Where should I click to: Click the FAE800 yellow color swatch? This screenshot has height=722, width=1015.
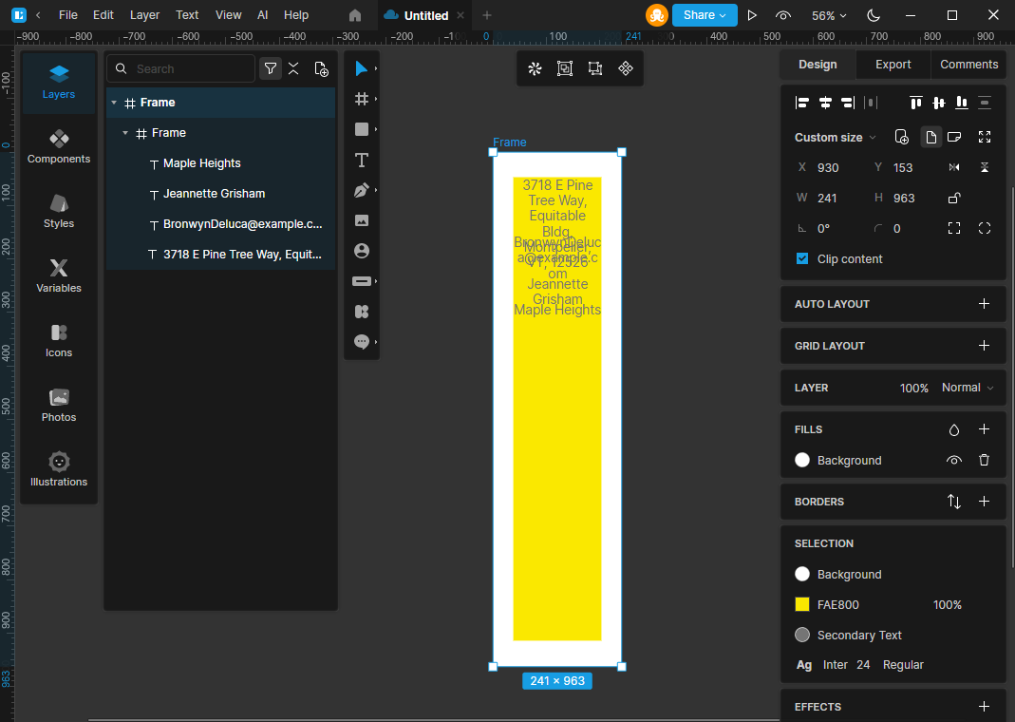coord(802,604)
